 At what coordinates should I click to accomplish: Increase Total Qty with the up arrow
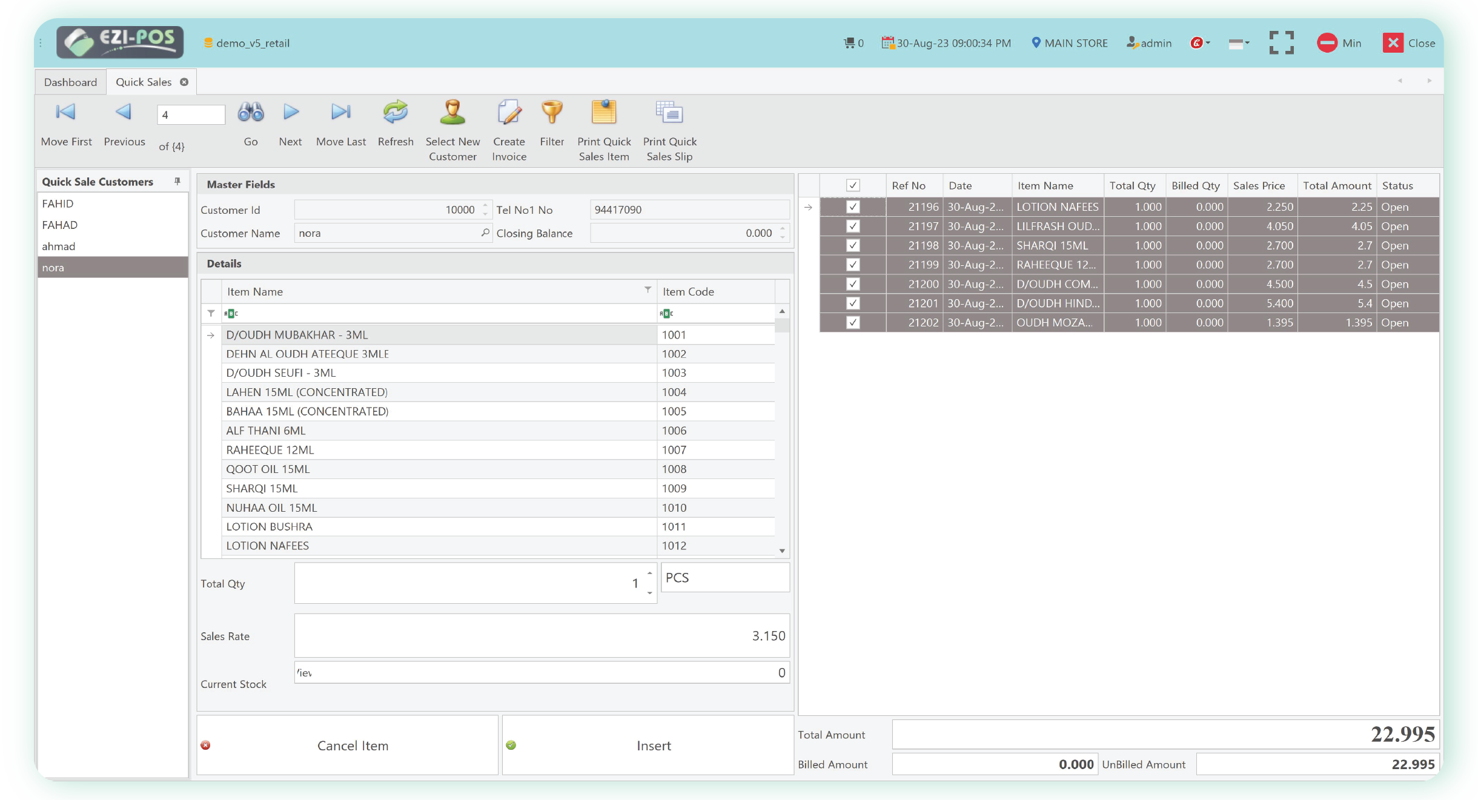[649, 573]
